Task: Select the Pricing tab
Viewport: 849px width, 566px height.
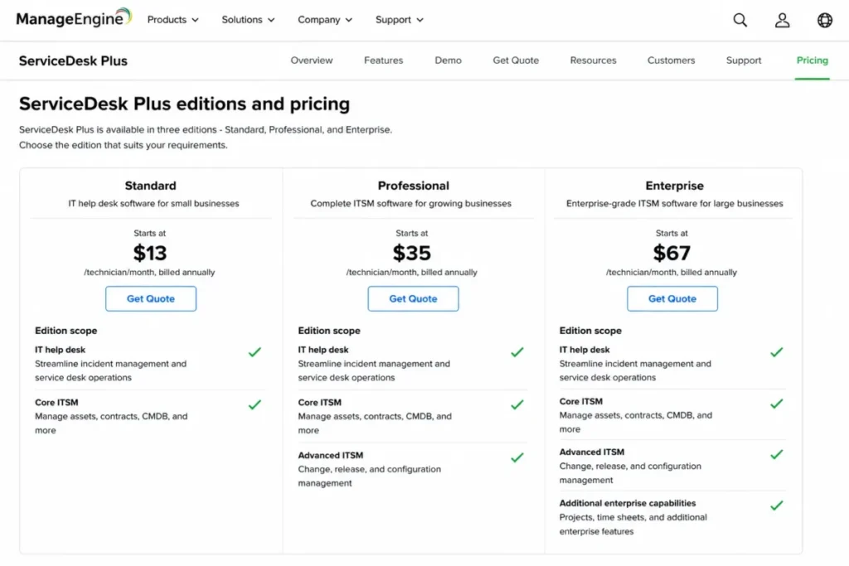Action: (813, 60)
